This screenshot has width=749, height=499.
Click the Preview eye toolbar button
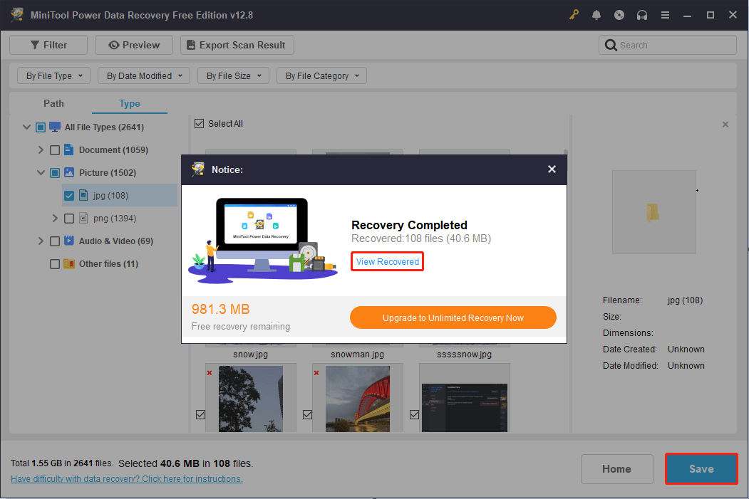pyautogui.click(x=134, y=45)
